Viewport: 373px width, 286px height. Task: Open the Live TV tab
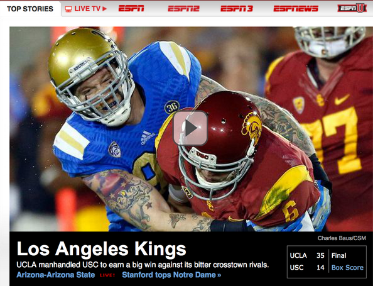[x=85, y=9]
